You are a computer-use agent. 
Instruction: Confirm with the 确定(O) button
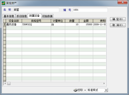(x=118, y=19)
